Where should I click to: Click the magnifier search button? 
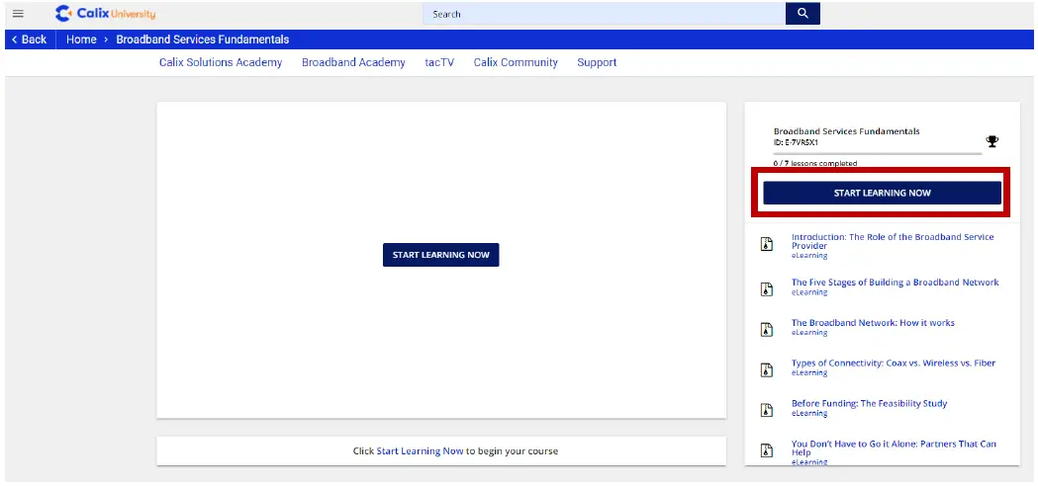802,13
